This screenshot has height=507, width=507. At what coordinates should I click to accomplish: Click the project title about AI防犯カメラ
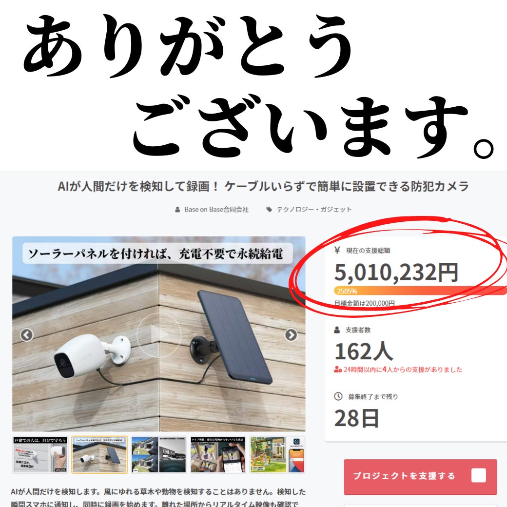pyautogui.click(x=263, y=187)
